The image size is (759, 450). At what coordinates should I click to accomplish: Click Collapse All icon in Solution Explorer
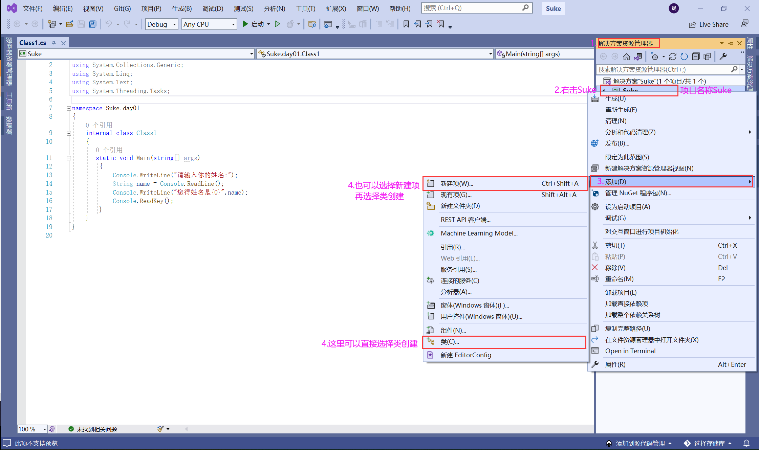pyautogui.click(x=695, y=57)
